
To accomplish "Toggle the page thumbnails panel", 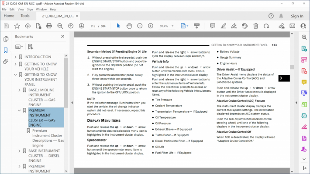I will 6,39.
